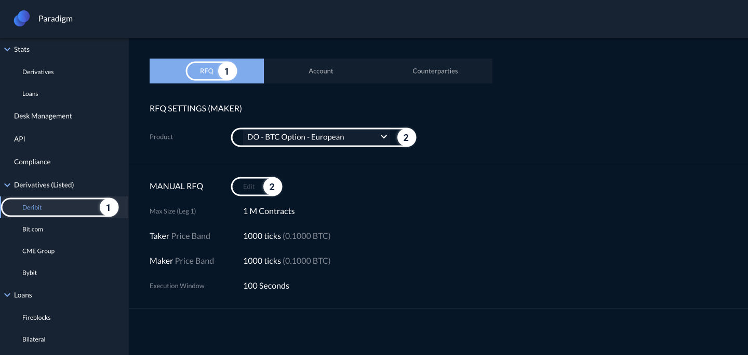Collapse the Loans section chevron

[x=7, y=295]
